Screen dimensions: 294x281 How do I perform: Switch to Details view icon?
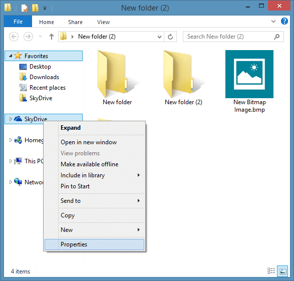pyautogui.click(x=271, y=271)
